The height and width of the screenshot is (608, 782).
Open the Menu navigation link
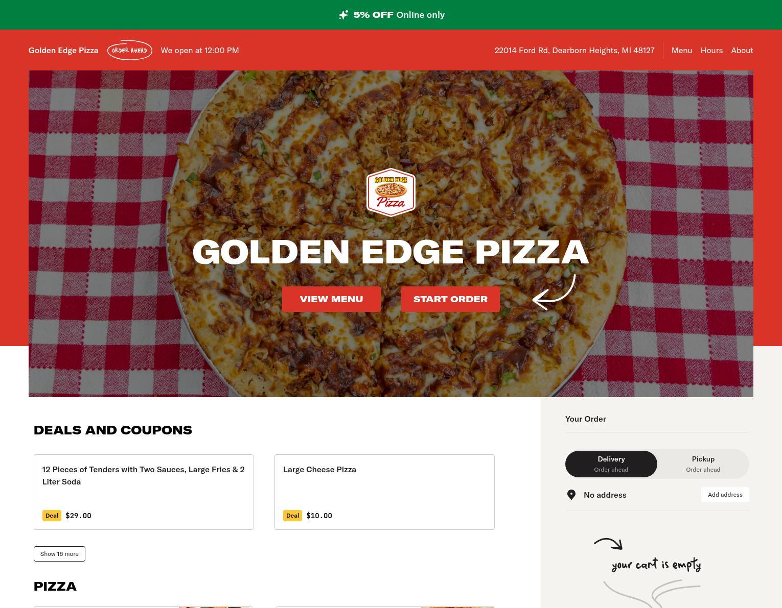pos(682,50)
